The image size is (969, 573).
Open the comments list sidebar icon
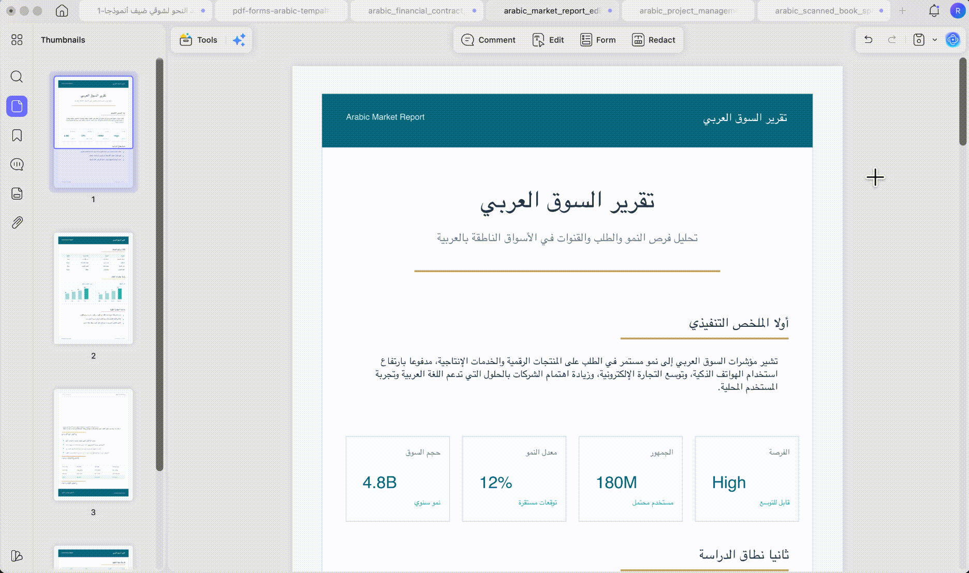coord(17,164)
